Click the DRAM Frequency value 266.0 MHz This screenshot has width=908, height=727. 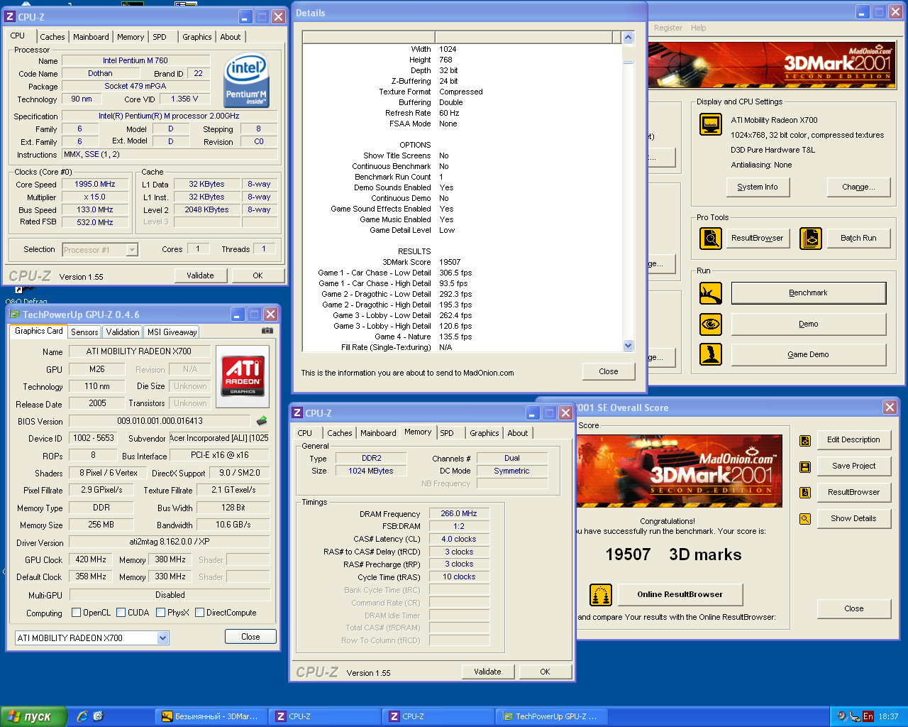459,513
